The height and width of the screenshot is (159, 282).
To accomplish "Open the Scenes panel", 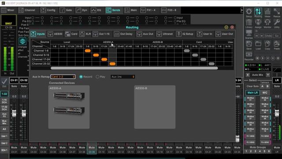I will (249, 34).
